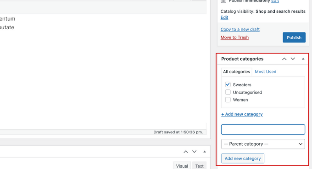Click the Publish button

pyautogui.click(x=294, y=37)
